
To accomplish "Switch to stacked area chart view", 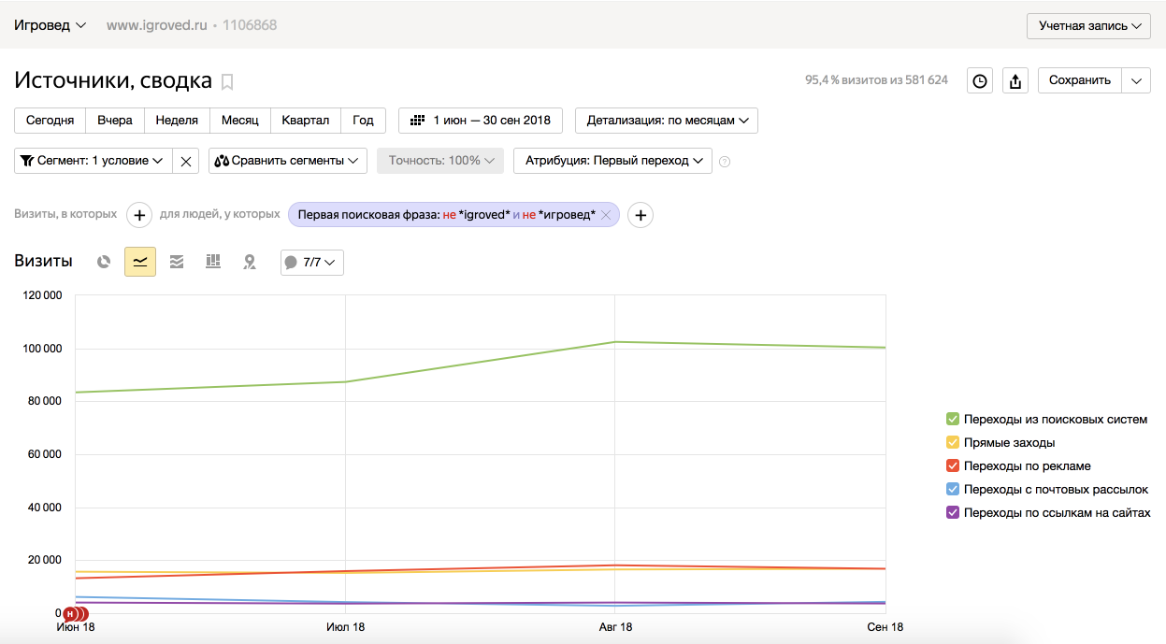I will (177, 262).
